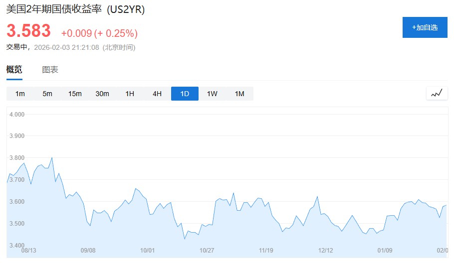Select the active 1D interval

pos(185,94)
